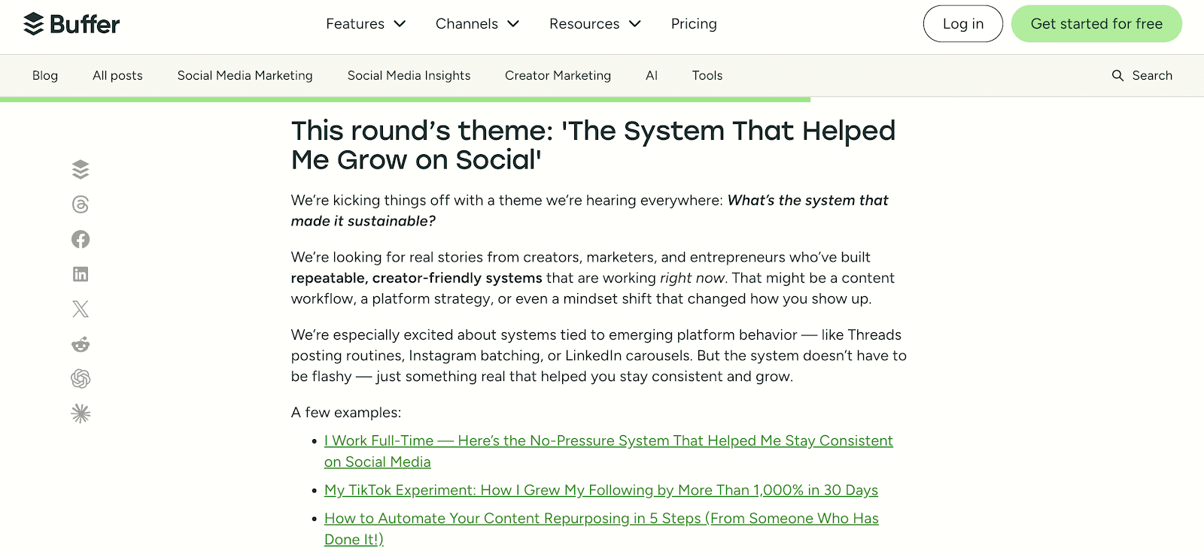Click the italic text 'What's the system that made it sustainable?'
Image resolution: width=1204 pixels, height=554 pixels.
[x=589, y=210]
